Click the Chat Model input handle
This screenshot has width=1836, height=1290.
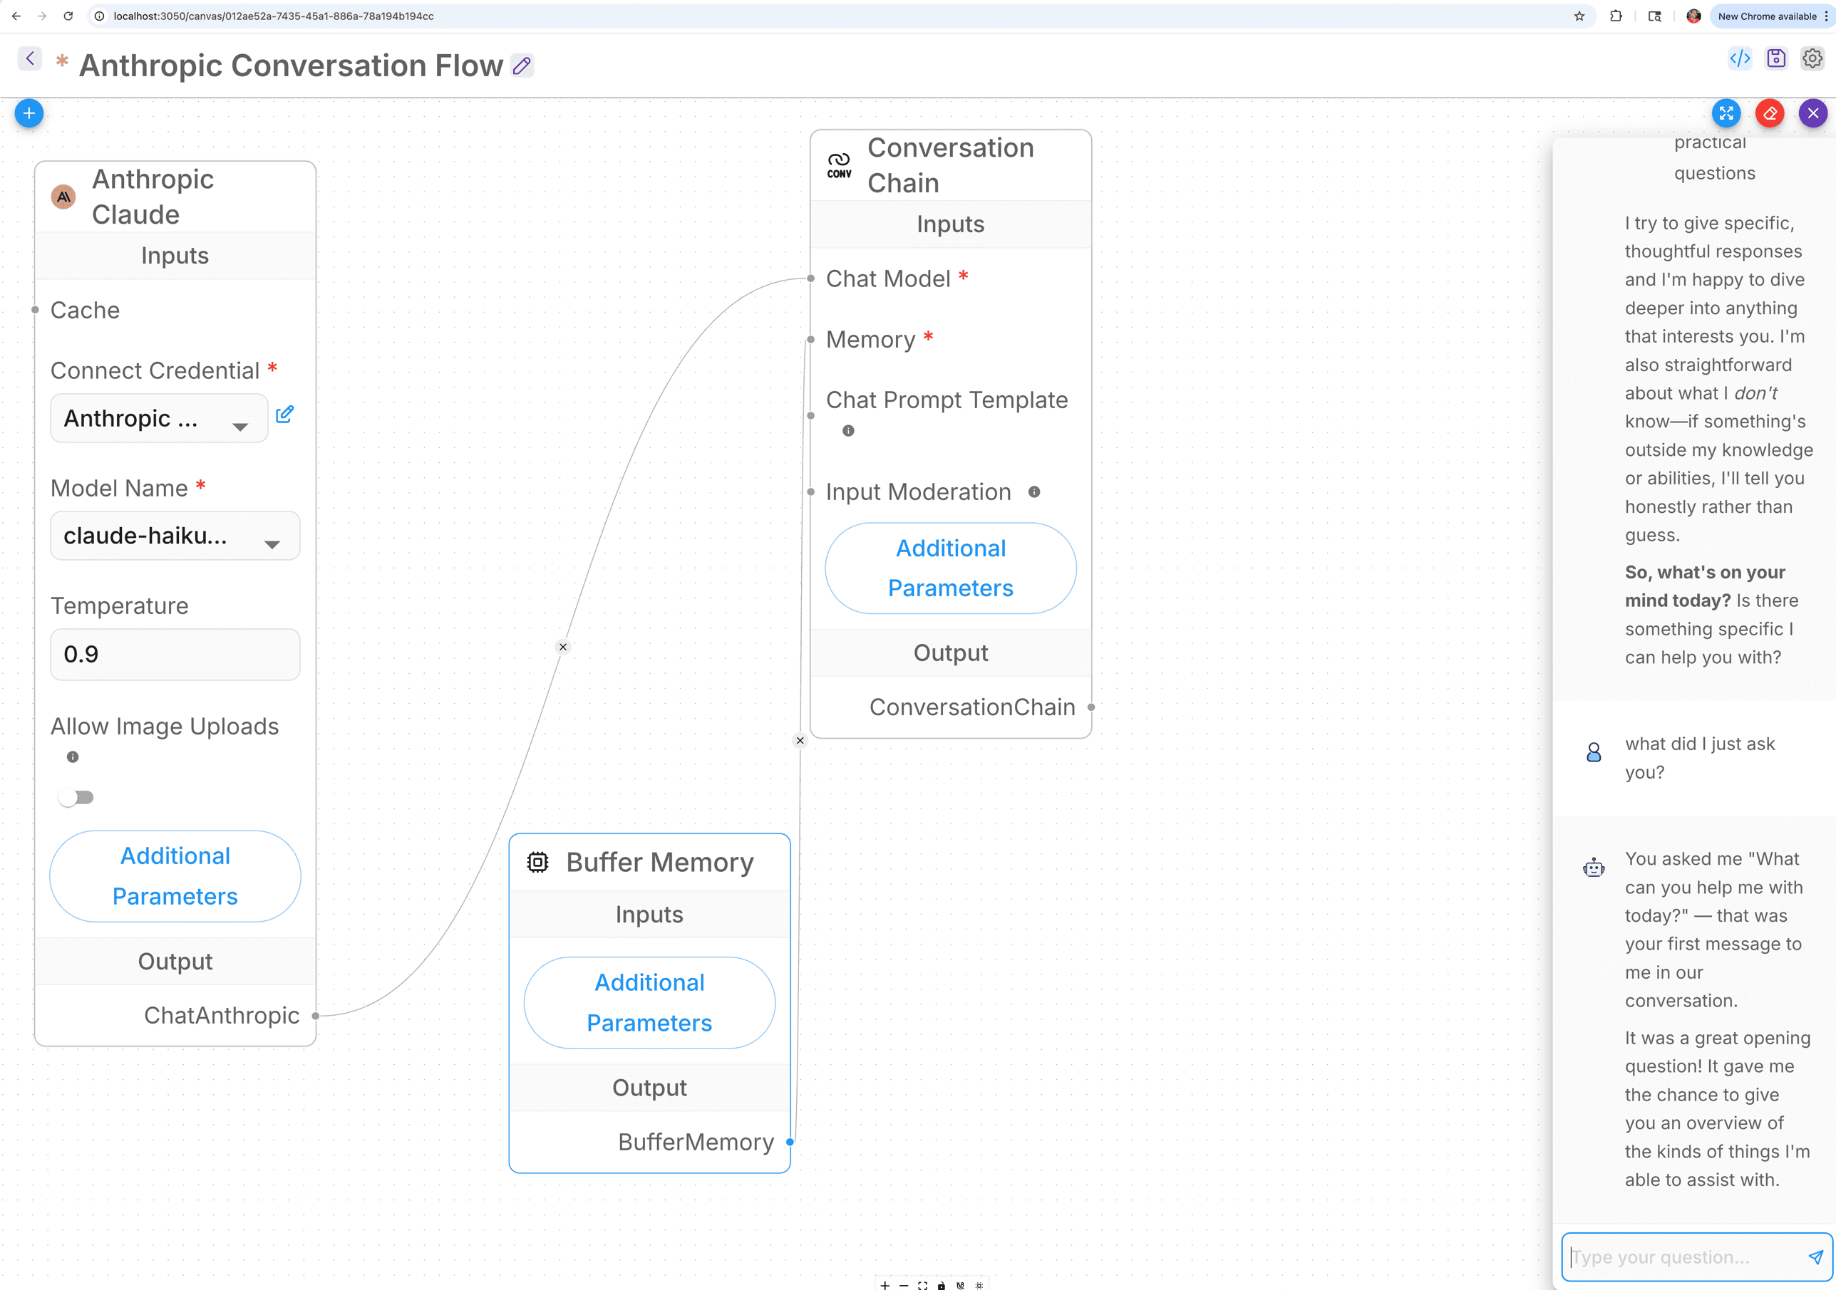pyautogui.click(x=811, y=278)
